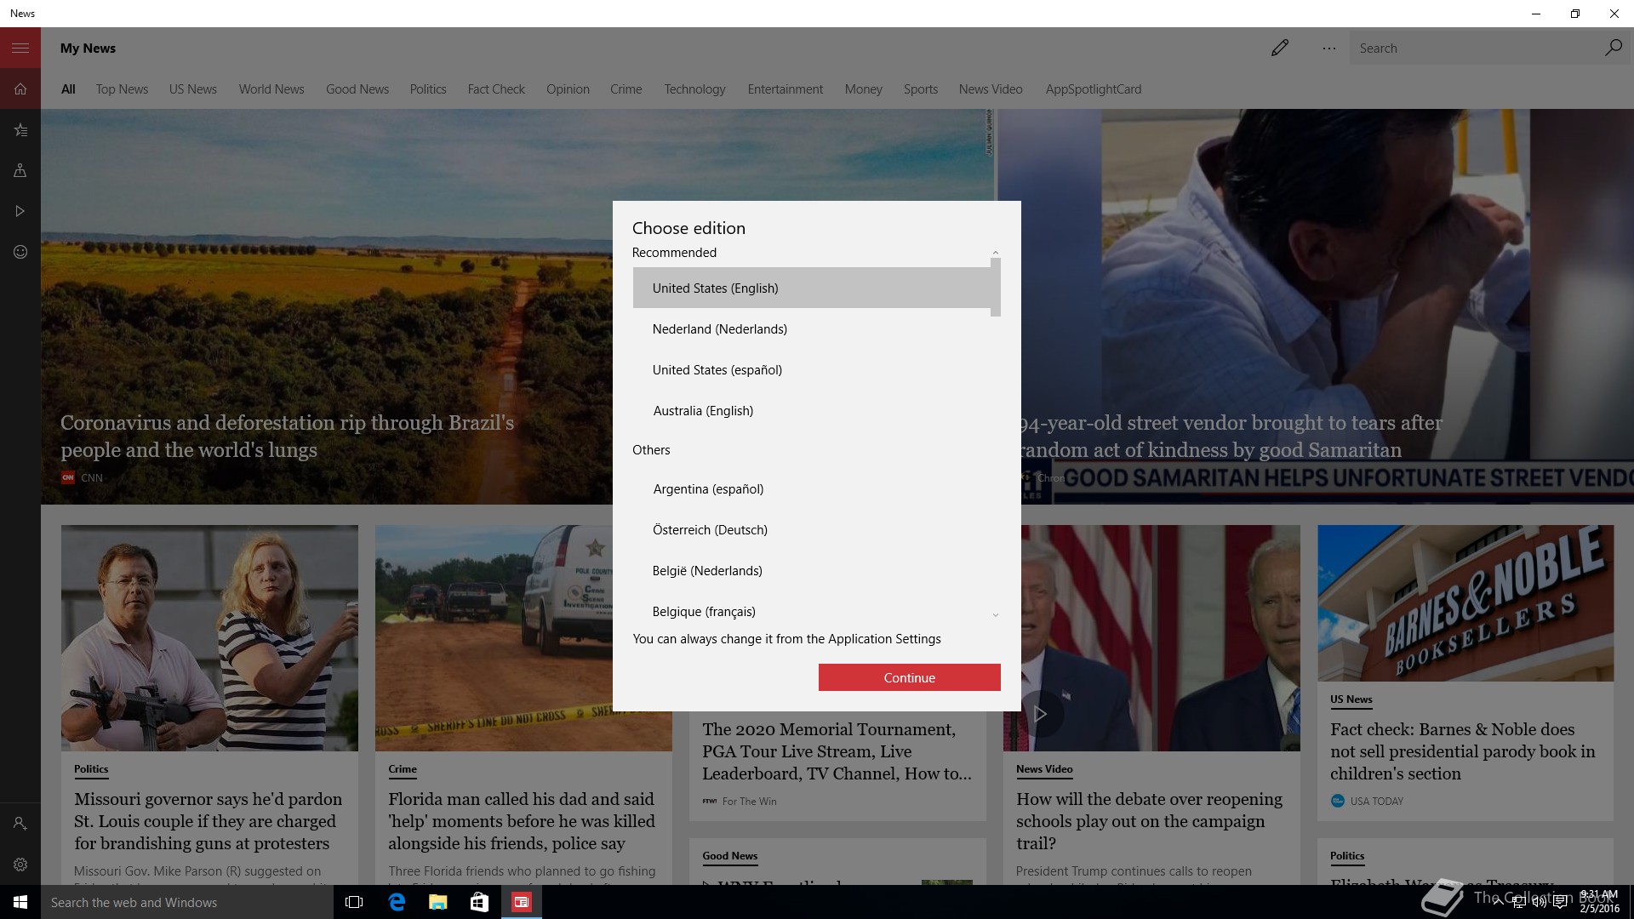Open the account sign-in icon
Image resolution: width=1634 pixels, height=919 pixels.
(20, 824)
